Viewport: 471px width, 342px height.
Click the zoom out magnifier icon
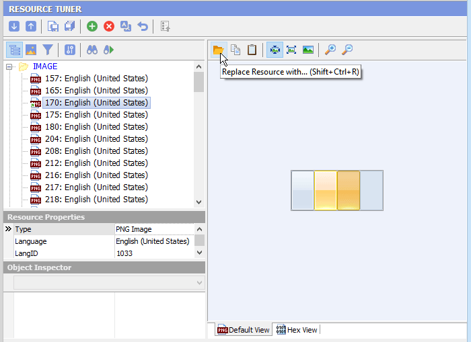[347, 50]
